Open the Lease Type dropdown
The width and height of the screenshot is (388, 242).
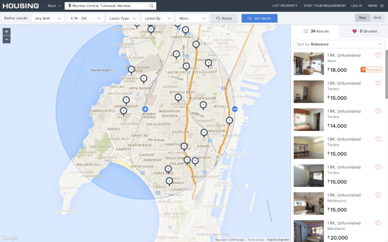click(123, 19)
